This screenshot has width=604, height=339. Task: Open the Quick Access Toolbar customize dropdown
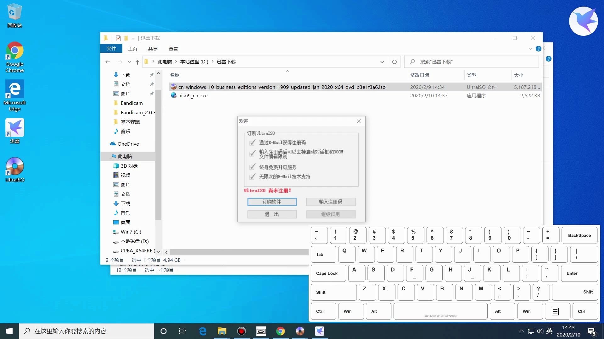click(x=133, y=38)
